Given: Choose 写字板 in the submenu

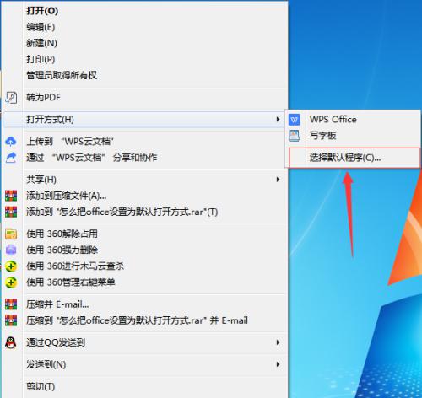Looking at the screenshot, I should click(x=354, y=136).
